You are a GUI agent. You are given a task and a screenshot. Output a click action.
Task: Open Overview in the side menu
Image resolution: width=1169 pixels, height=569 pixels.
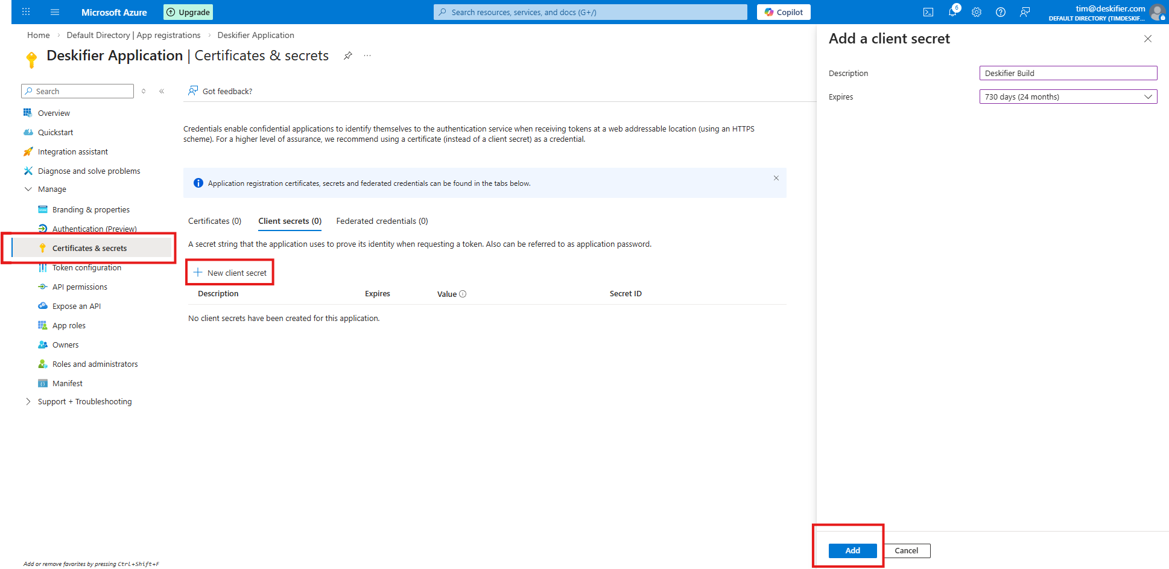[x=54, y=113]
